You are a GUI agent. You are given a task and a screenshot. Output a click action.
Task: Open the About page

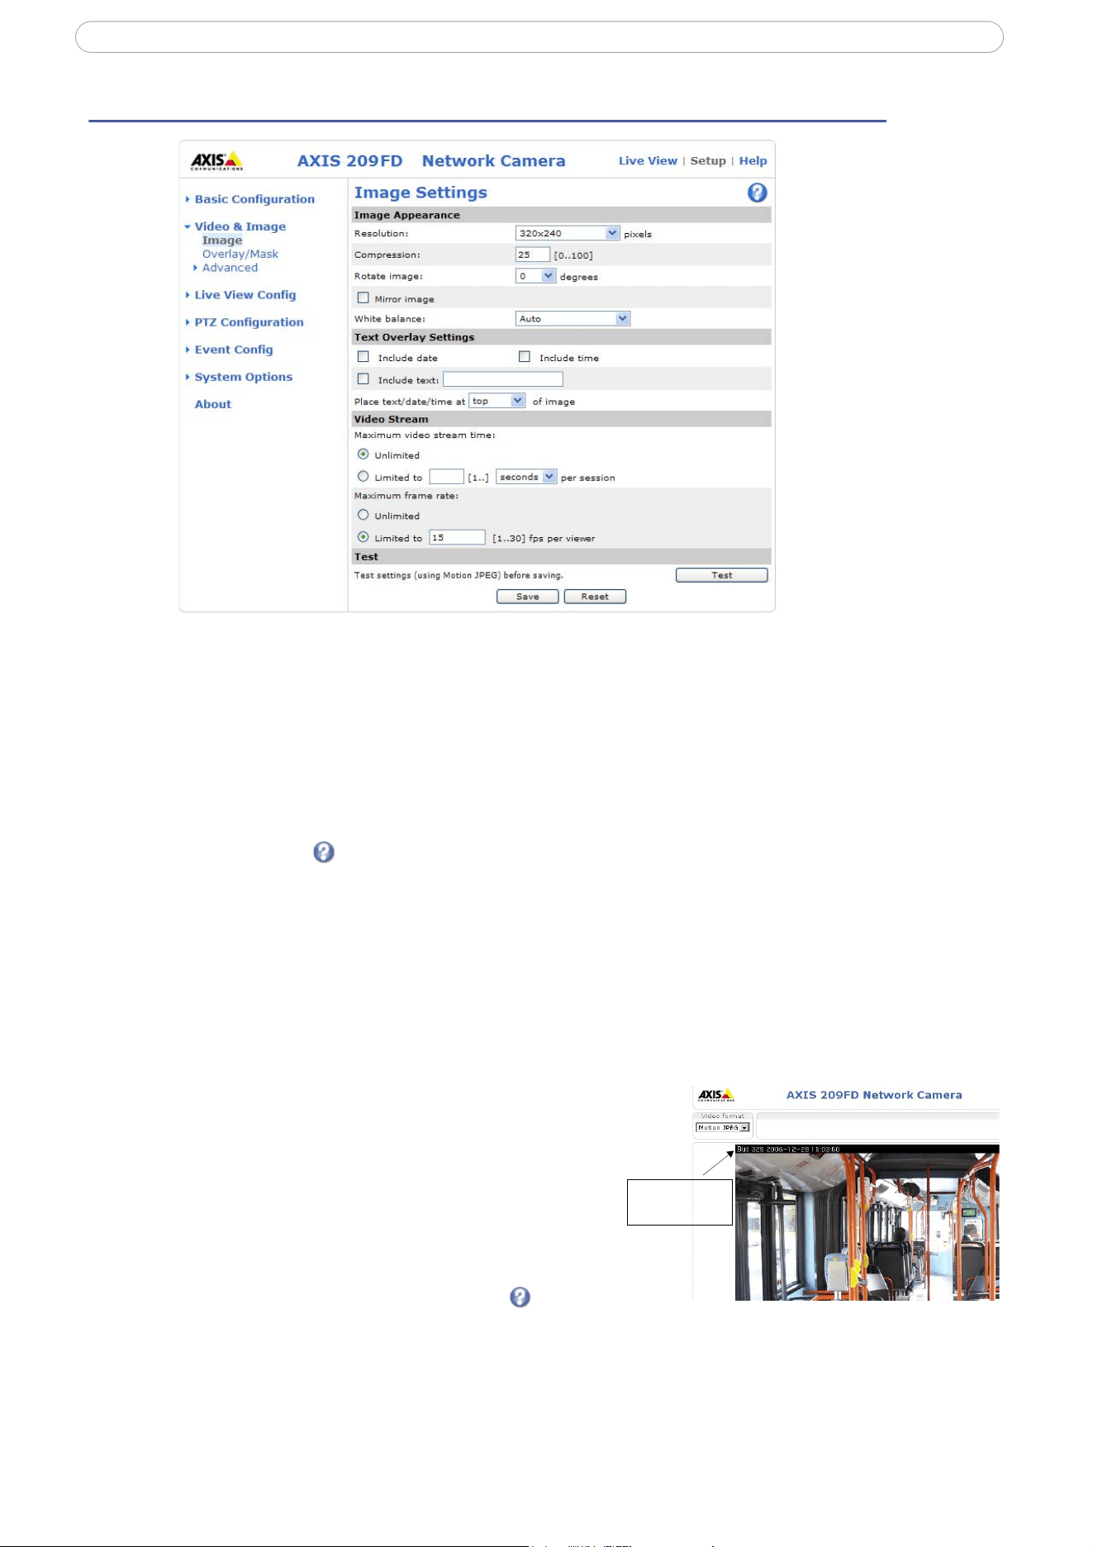213,404
